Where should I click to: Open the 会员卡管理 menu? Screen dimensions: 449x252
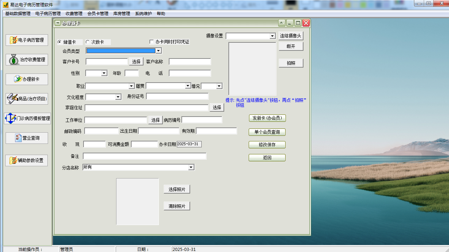[x=98, y=14]
